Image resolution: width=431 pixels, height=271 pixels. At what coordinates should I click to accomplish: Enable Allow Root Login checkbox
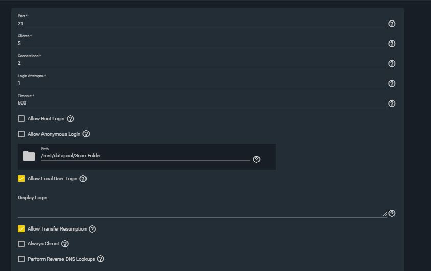[x=21, y=118]
